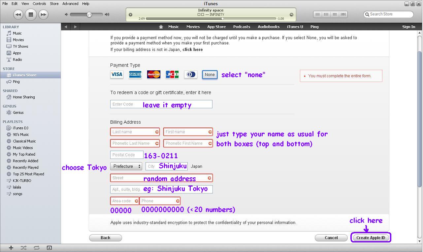
Task: Open the Store menu
Action: (x=54, y=4)
